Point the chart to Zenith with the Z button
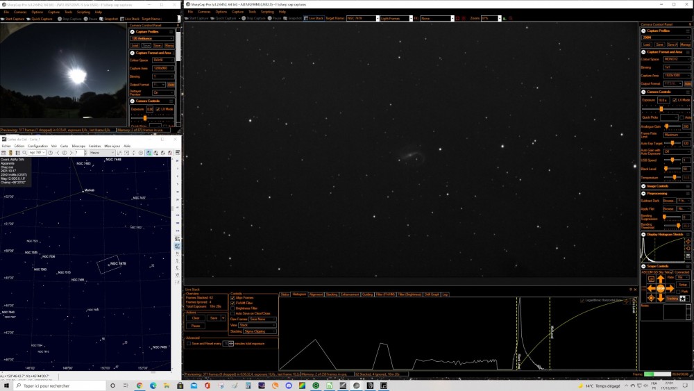694x391 pixels. pos(178,282)
